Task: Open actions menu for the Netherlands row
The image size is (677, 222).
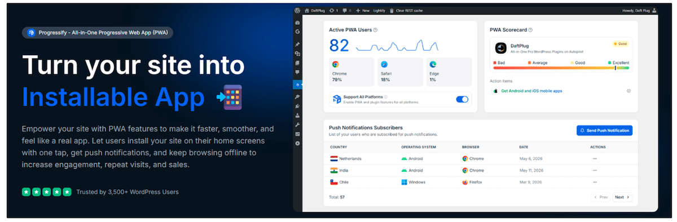Action: coord(595,158)
